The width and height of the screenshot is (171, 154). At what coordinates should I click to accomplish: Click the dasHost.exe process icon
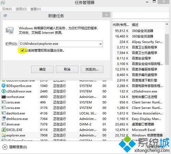click(x=3, y=113)
